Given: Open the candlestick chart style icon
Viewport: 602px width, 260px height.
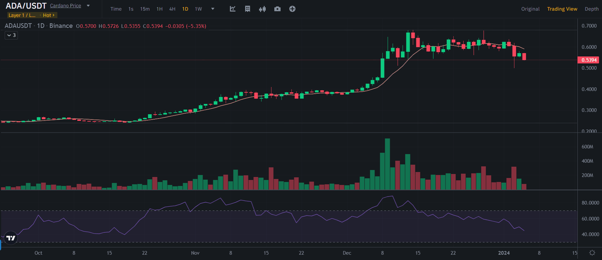Looking at the screenshot, I should pyautogui.click(x=262, y=9).
